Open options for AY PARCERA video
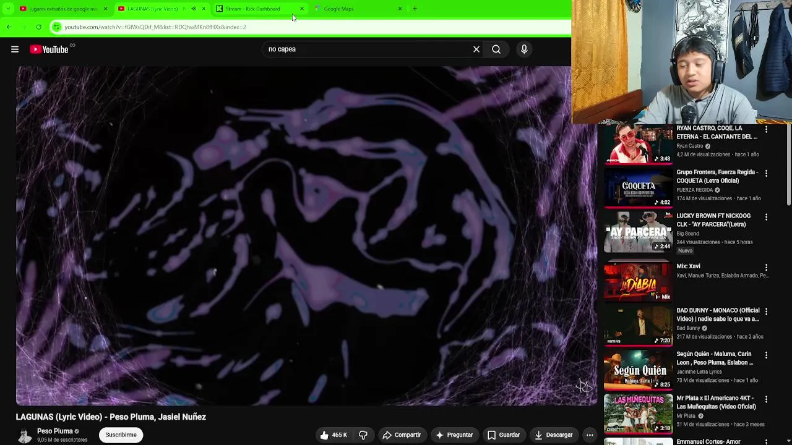This screenshot has height=445, width=792. coord(766,218)
